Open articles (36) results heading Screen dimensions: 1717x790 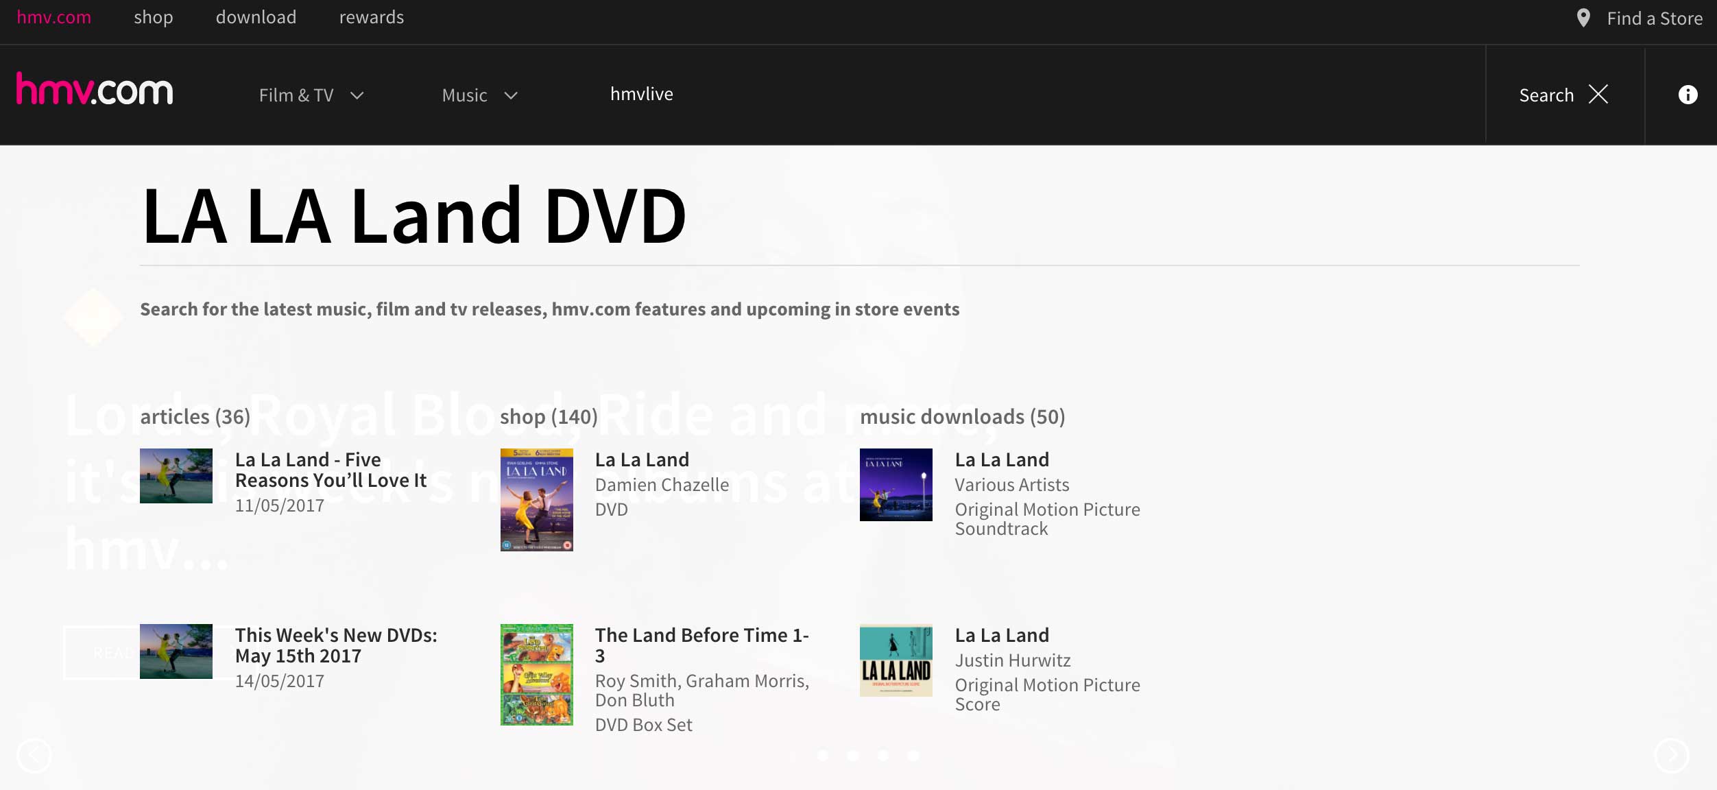tap(195, 416)
